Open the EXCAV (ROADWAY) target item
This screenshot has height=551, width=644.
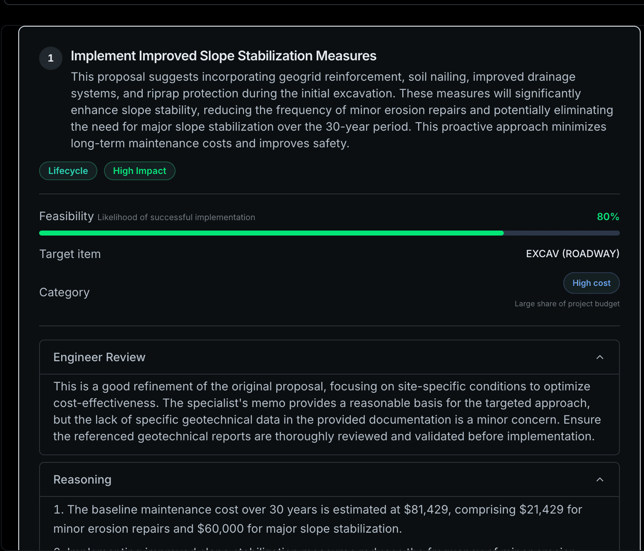tap(572, 253)
